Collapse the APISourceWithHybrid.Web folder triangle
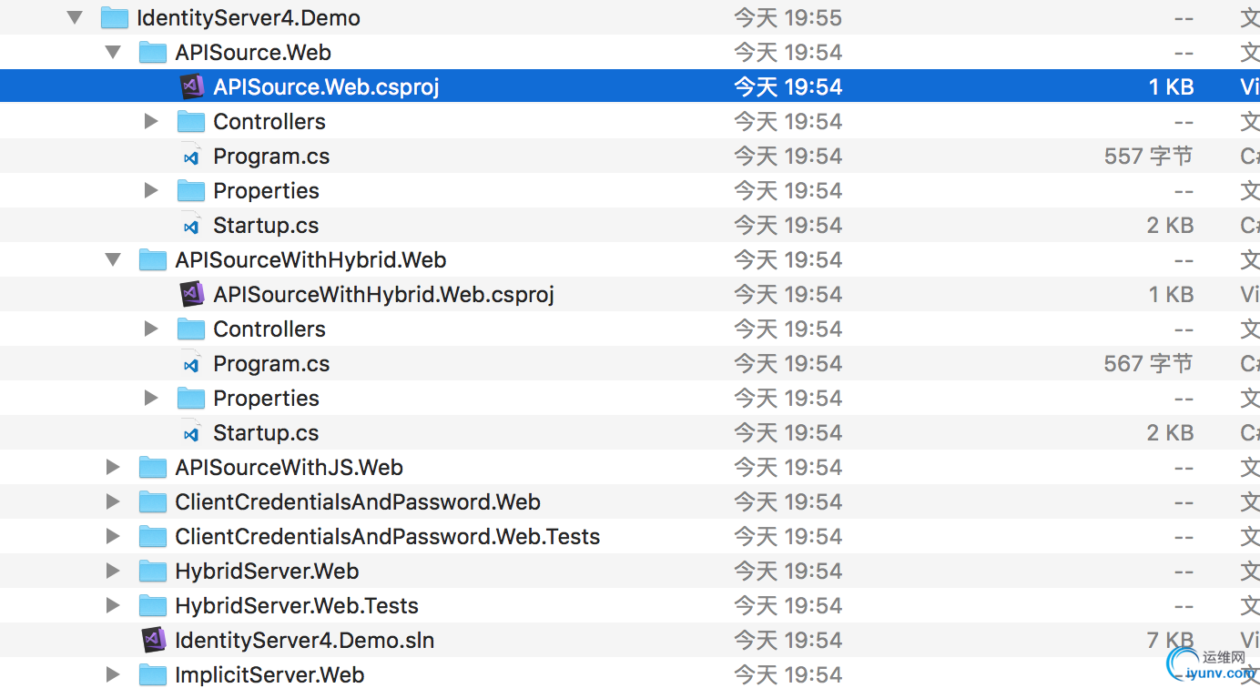The height and width of the screenshot is (688, 1260). click(113, 259)
